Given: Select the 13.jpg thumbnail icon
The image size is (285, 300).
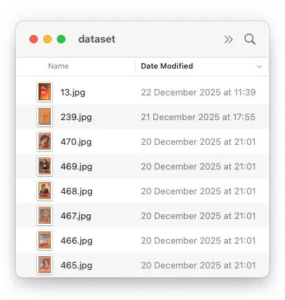Looking at the screenshot, I should coord(45,92).
